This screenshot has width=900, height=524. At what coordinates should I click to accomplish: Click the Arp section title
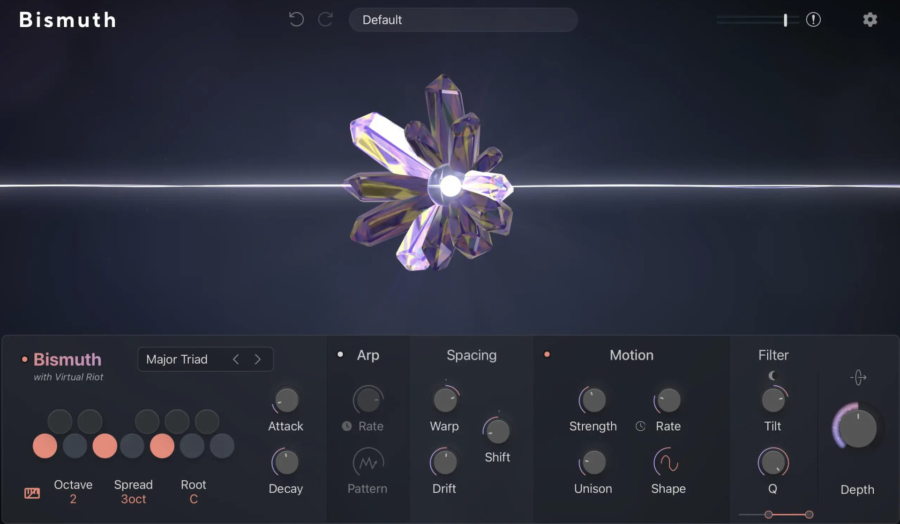pyautogui.click(x=368, y=355)
